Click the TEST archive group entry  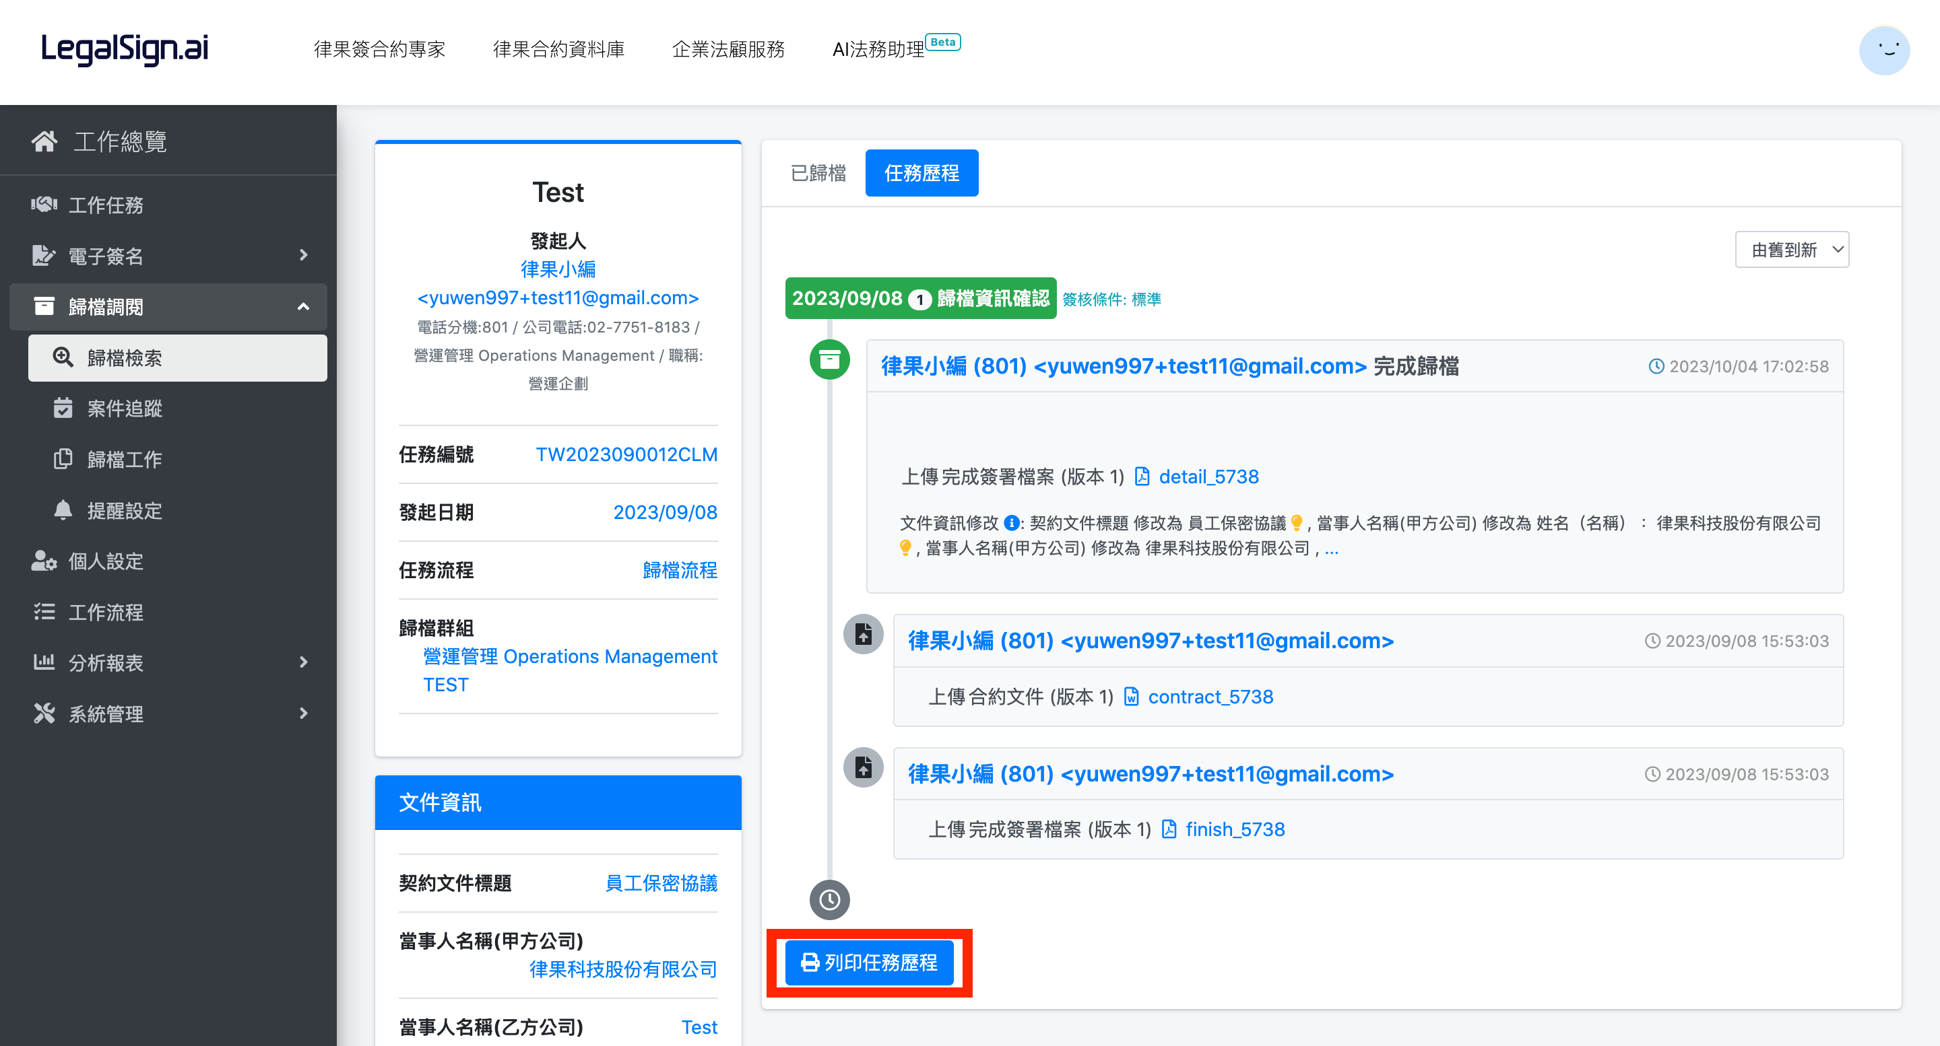pos(446,685)
